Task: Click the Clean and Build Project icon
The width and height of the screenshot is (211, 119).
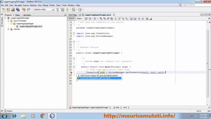Action: (63, 10)
